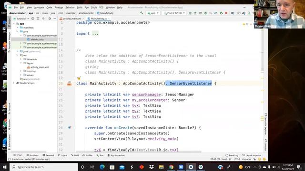Open the Terminal tool window
Screen dimensions: 305x171
point(48,155)
